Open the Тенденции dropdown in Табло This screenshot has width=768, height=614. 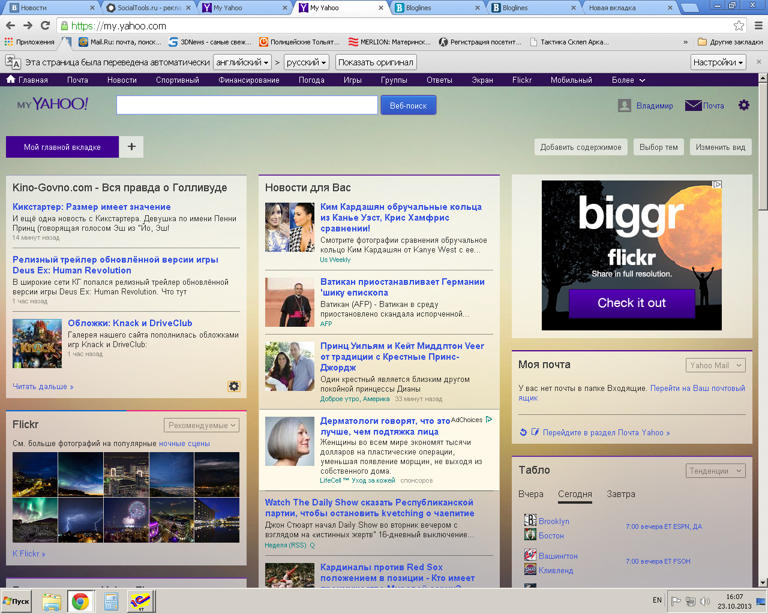[x=716, y=471]
